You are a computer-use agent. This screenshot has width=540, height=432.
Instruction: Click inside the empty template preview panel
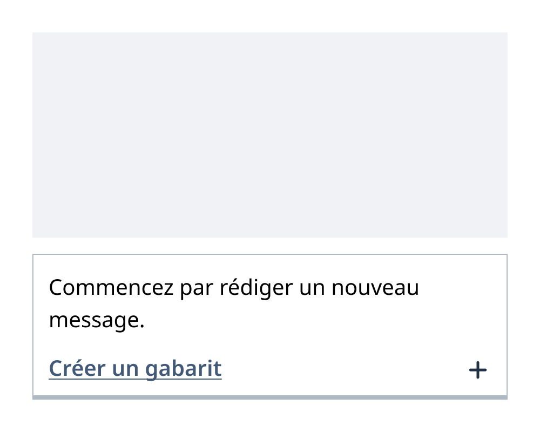tap(270, 135)
